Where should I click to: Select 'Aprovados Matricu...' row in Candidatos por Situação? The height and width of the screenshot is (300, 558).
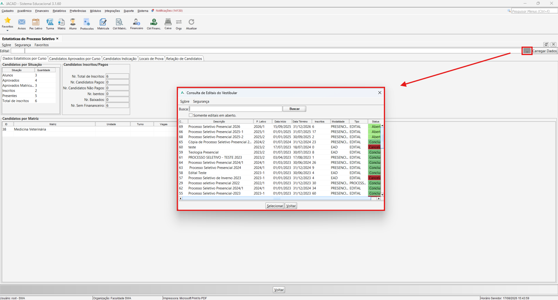pos(29,86)
